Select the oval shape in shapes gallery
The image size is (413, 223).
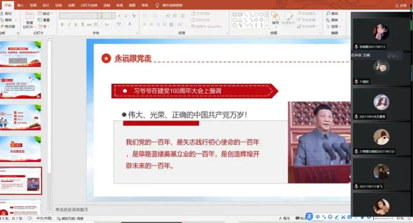[x=262, y=15]
